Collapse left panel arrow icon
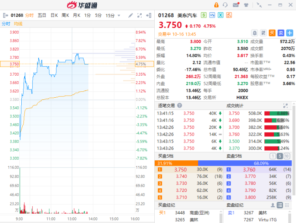The width and height of the screenshot is (296, 223). pos(6,15)
